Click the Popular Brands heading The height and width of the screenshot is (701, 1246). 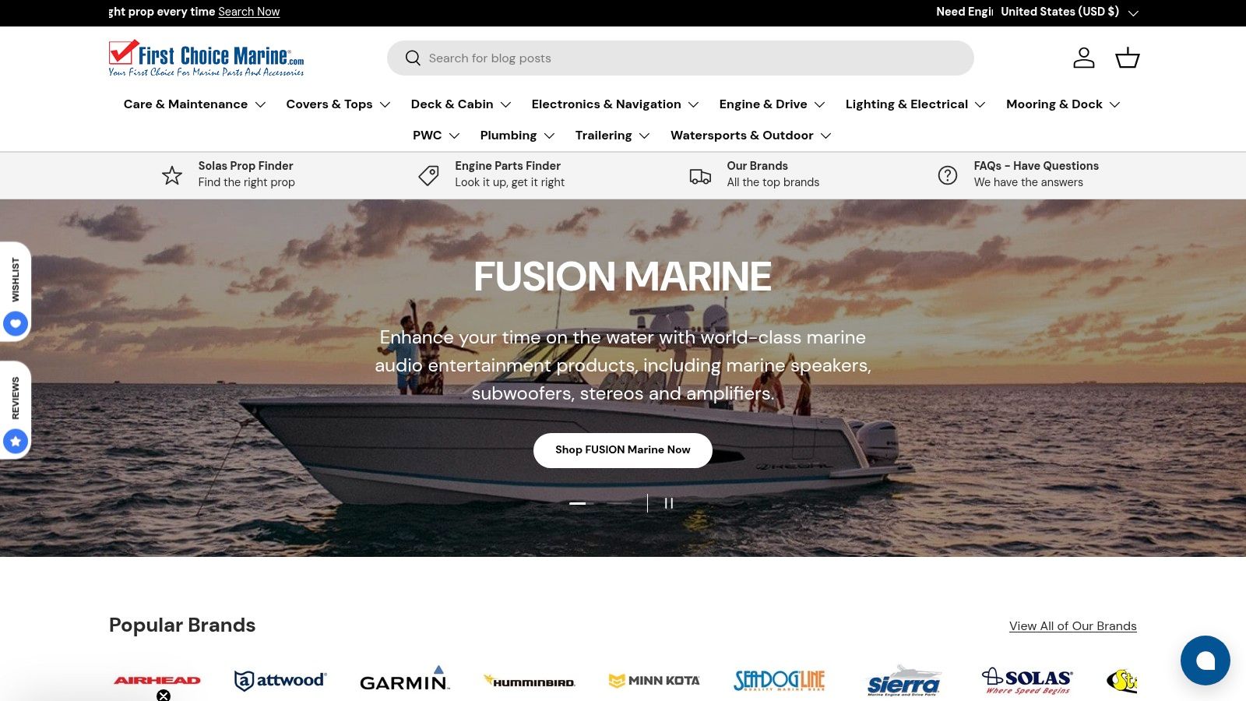point(182,625)
